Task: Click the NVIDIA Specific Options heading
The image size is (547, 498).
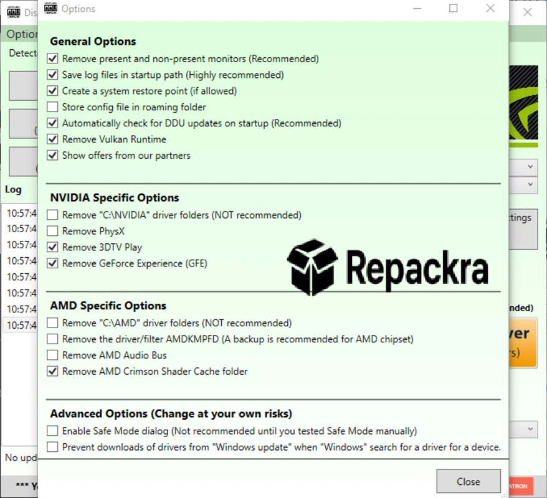Action: pyautogui.click(x=115, y=197)
